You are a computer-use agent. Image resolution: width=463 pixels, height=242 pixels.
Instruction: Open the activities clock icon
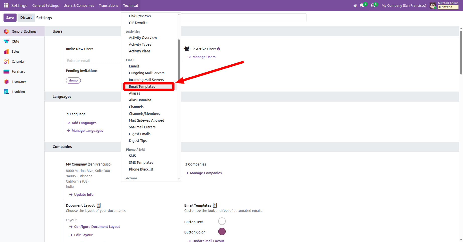point(373,5)
